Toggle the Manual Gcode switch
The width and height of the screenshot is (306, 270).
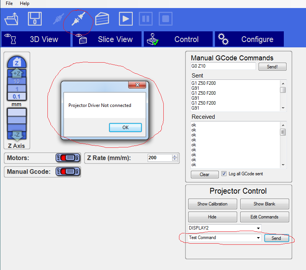67,171
